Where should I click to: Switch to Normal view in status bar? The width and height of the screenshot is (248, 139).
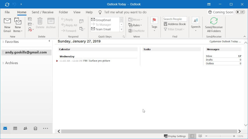192,136
